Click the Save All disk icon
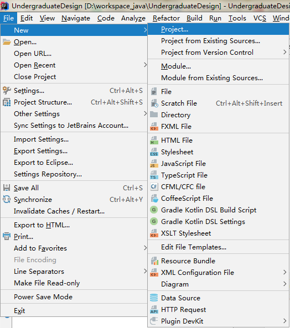The width and height of the screenshot is (290, 328). tap(7, 188)
